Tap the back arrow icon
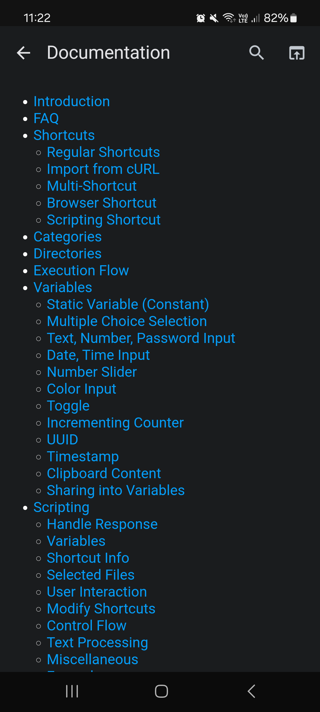The width and height of the screenshot is (320, 712). point(24,53)
